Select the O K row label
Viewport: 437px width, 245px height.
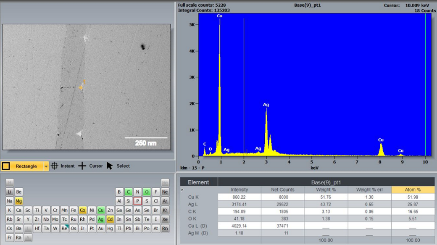pyautogui.click(x=192, y=219)
